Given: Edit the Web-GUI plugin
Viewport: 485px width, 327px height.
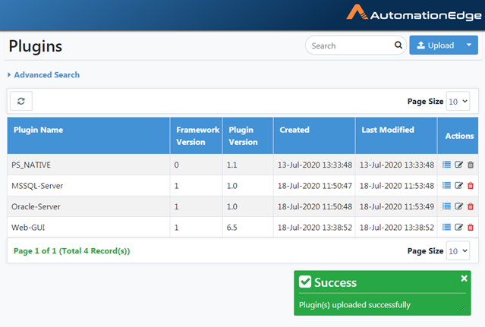Looking at the screenshot, I should 458,227.
